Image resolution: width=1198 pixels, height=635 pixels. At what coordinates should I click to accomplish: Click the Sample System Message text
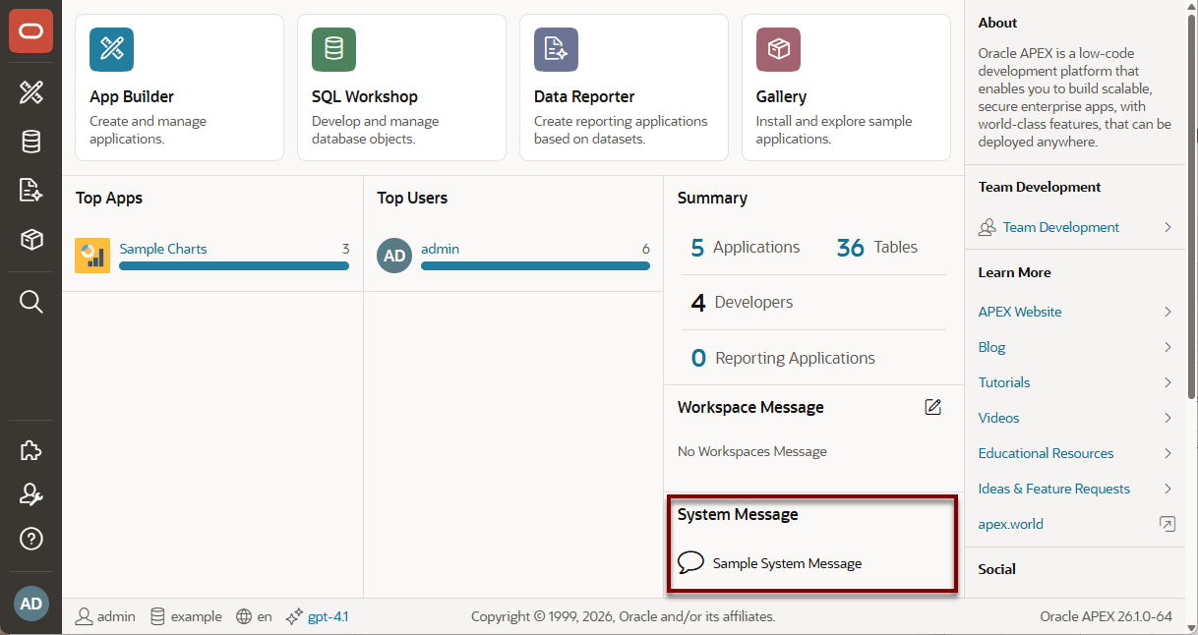(x=787, y=563)
